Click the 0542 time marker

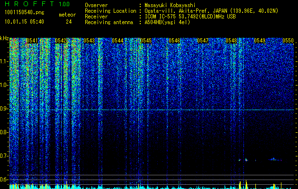pos(61,41)
